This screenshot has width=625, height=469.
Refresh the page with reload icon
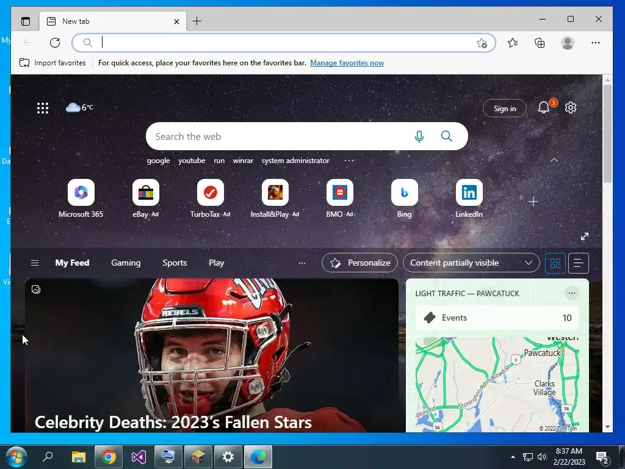tap(55, 43)
